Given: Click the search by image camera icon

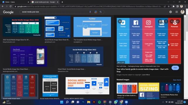Looking at the screenshot, I should (x=96, y=12).
